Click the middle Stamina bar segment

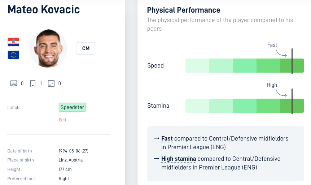tap(245, 106)
